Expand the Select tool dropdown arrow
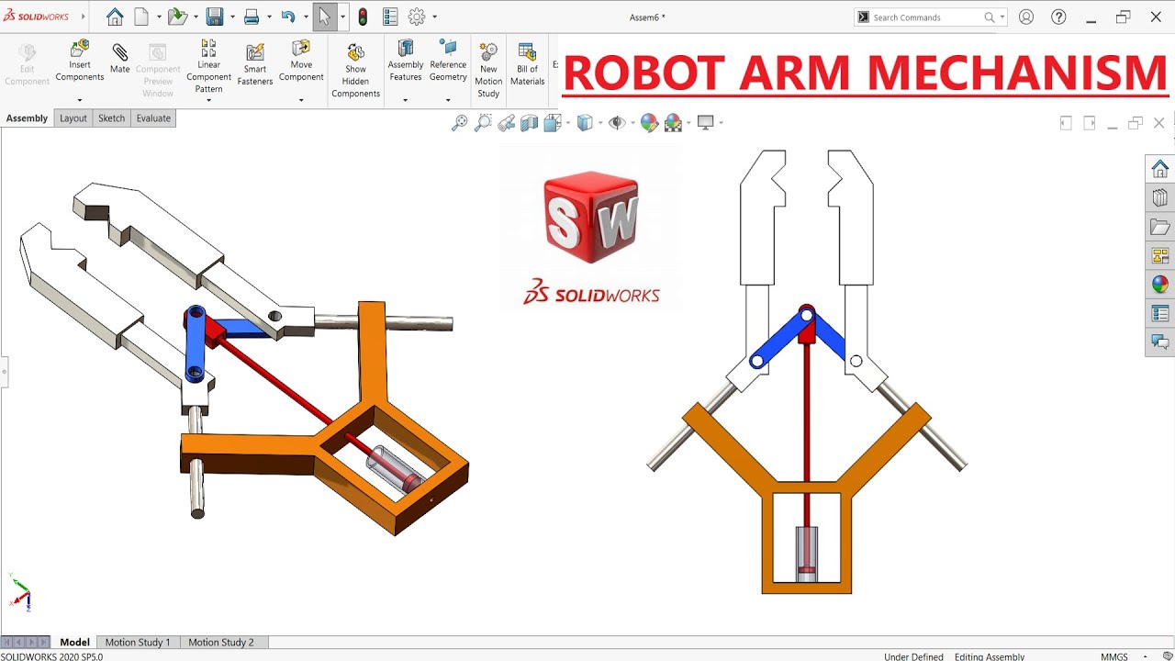The height and width of the screenshot is (661, 1175). 342,17
